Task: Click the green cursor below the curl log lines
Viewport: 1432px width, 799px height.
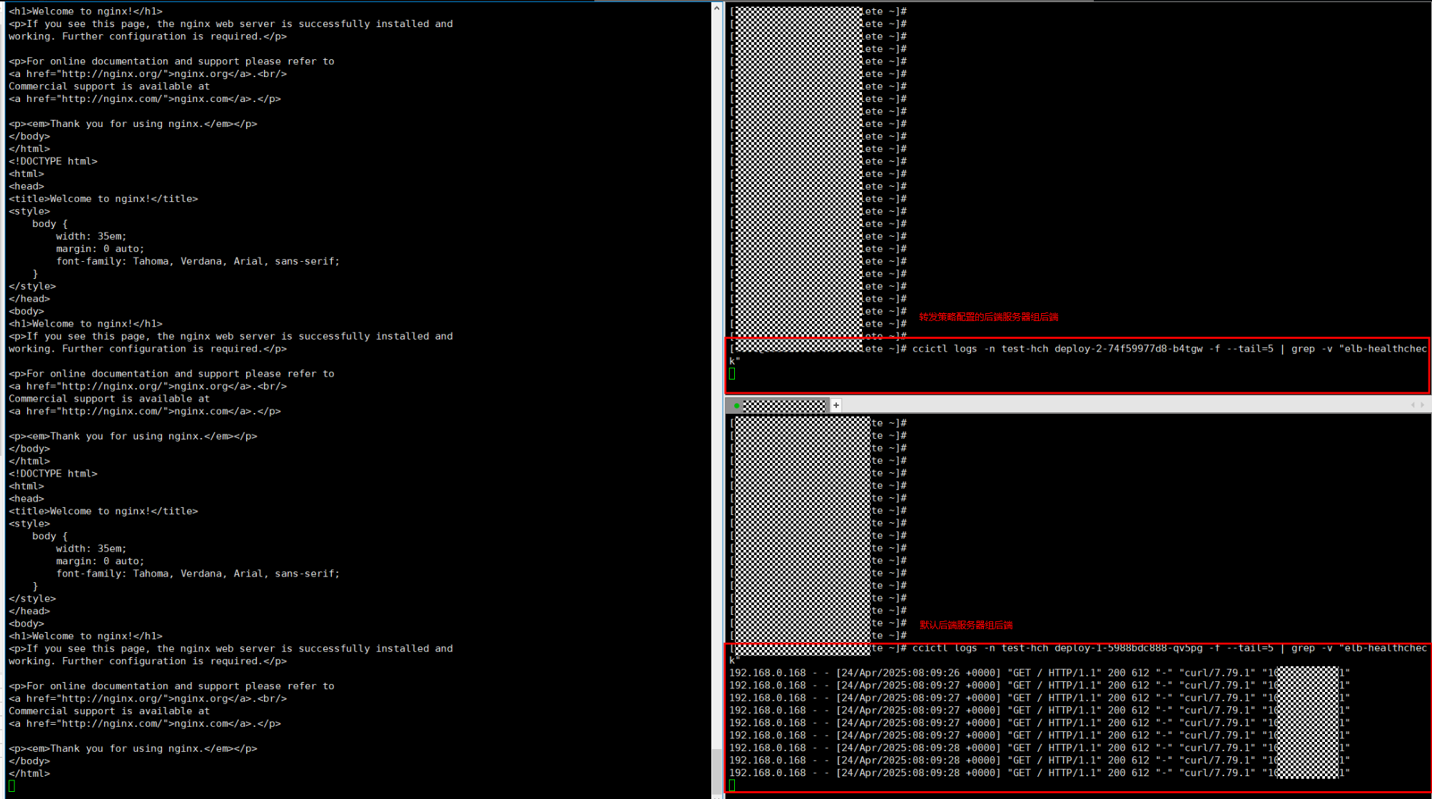Action: coord(732,785)
